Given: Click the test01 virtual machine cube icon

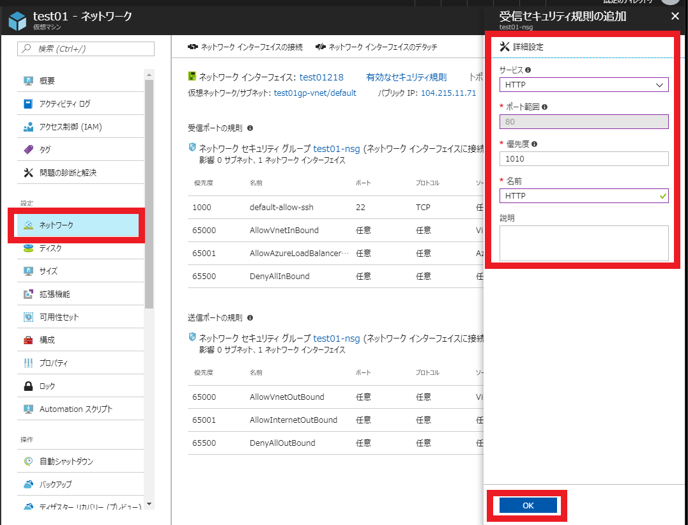Looking at the screenshot, I should 17,20.
